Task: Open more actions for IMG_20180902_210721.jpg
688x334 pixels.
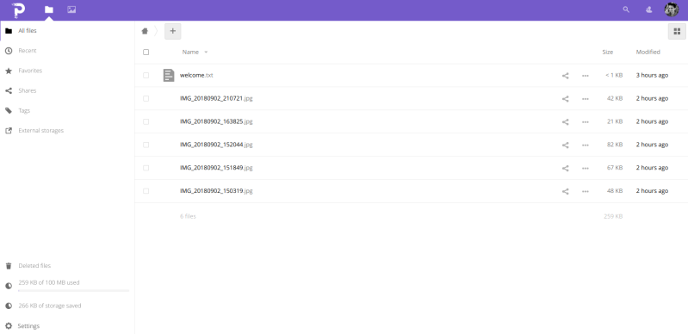Action: click(586, 99)
